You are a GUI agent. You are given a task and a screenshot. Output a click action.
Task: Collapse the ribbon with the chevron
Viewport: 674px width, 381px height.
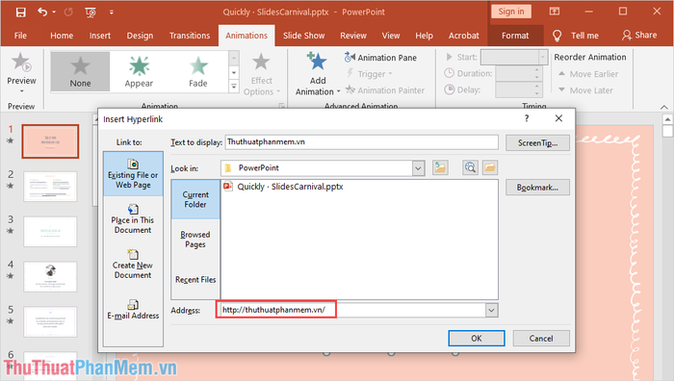[664, 107]
